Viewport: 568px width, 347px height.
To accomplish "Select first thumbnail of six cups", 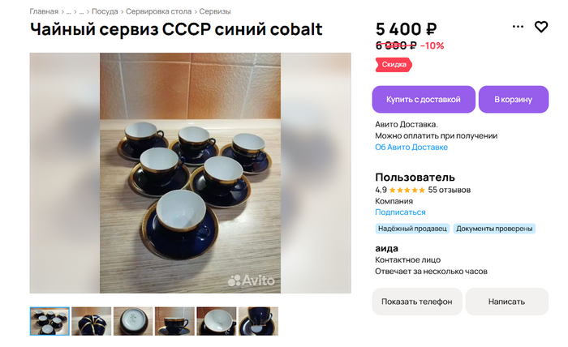I will pos(49,321).
